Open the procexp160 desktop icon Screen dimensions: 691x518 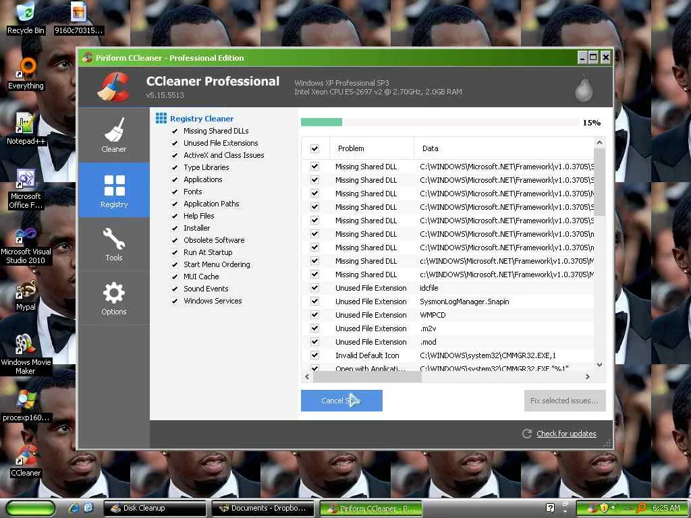pyautogui.click(x=26, y=405)
